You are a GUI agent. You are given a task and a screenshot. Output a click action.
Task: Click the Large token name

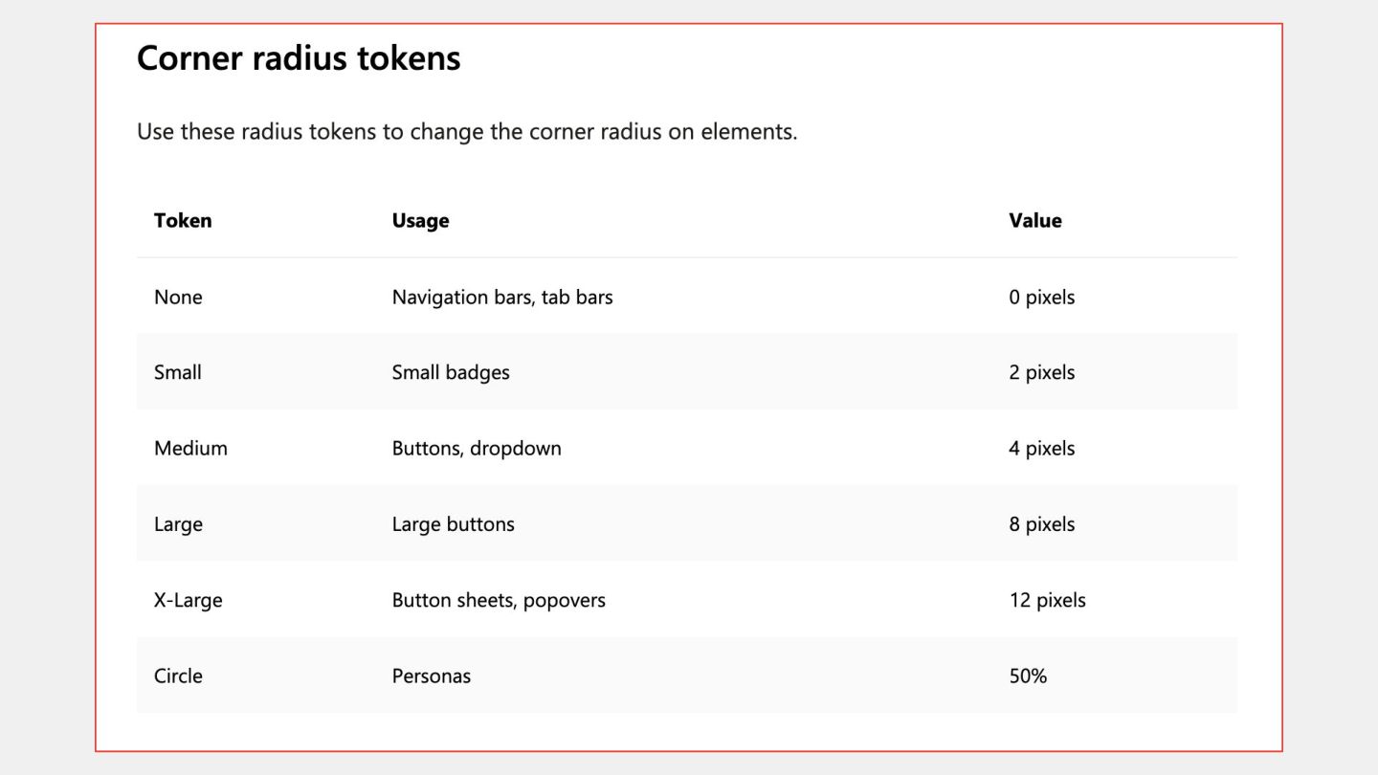pyautogui.click(x=178, y=524)
